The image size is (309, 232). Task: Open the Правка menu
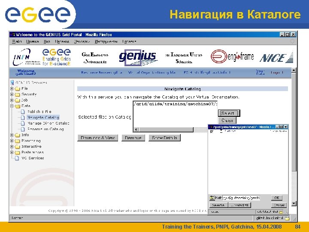[33, 41]
